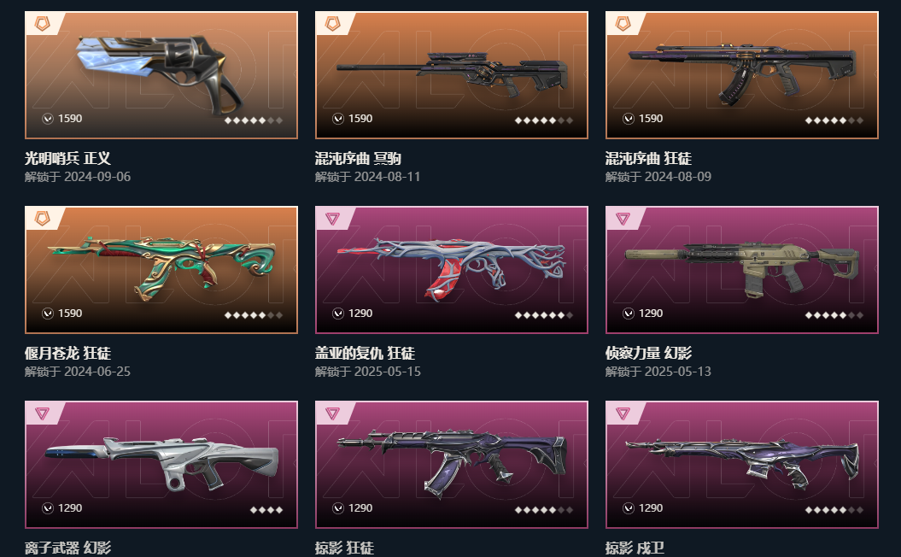Click the VP currency icon on 掠影 戍卫

(x=629, y=508)
